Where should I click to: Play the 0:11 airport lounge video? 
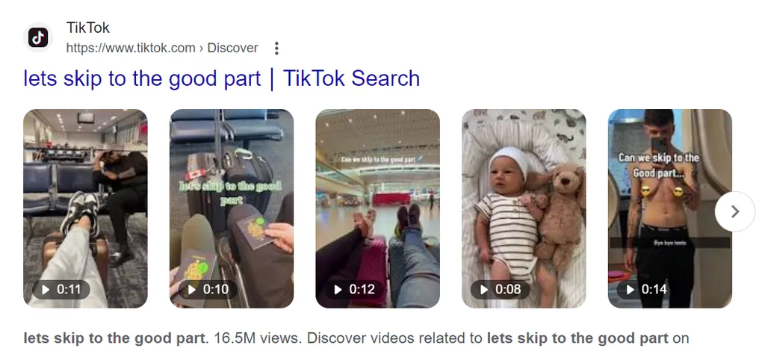point(61,290)
